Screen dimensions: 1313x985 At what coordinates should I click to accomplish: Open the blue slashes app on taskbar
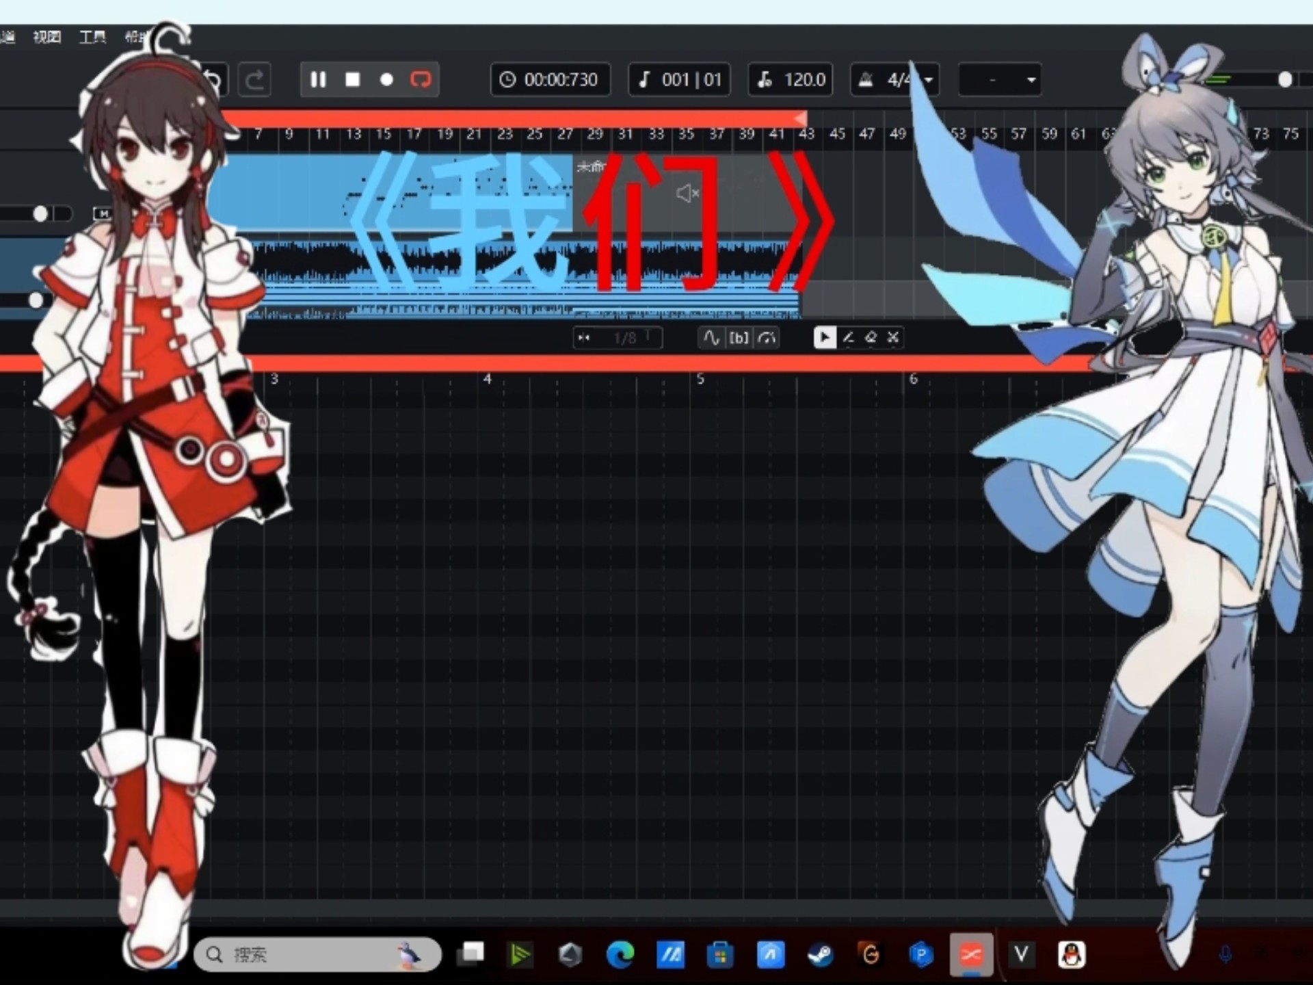tap(670, 954)
